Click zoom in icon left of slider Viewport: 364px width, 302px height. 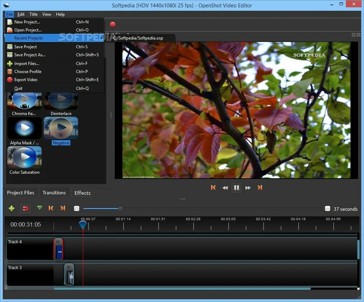77,209
